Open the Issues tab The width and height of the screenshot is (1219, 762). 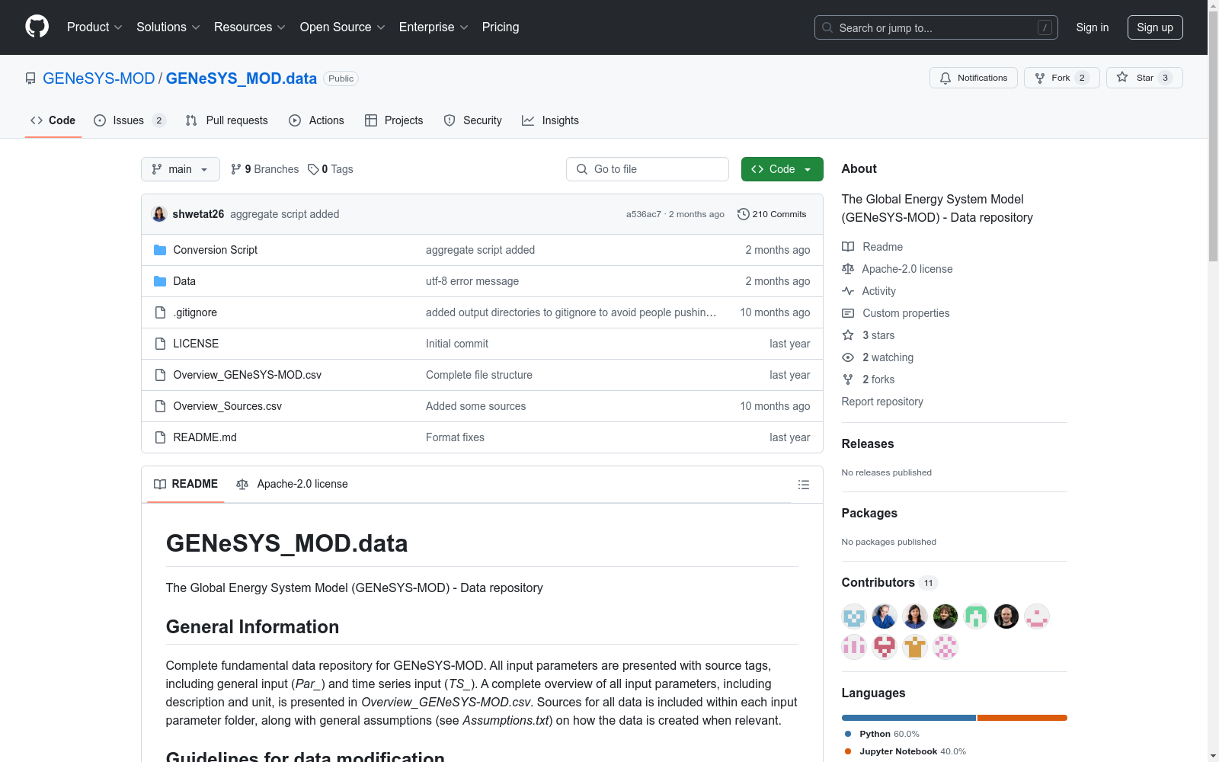click(x=130, y=120)
